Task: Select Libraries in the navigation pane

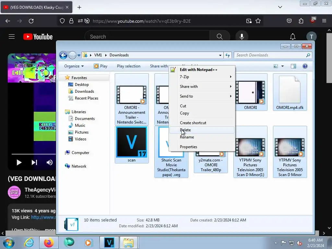Action: pyautogui.click(x=78, y=112)
